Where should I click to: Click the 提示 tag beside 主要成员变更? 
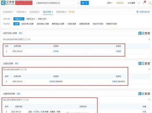(19, 94)
